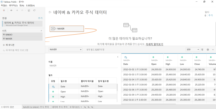Viewport: 216px width, 109px height.
Task: Open the 데이터(D) menu
Action: 13,6
